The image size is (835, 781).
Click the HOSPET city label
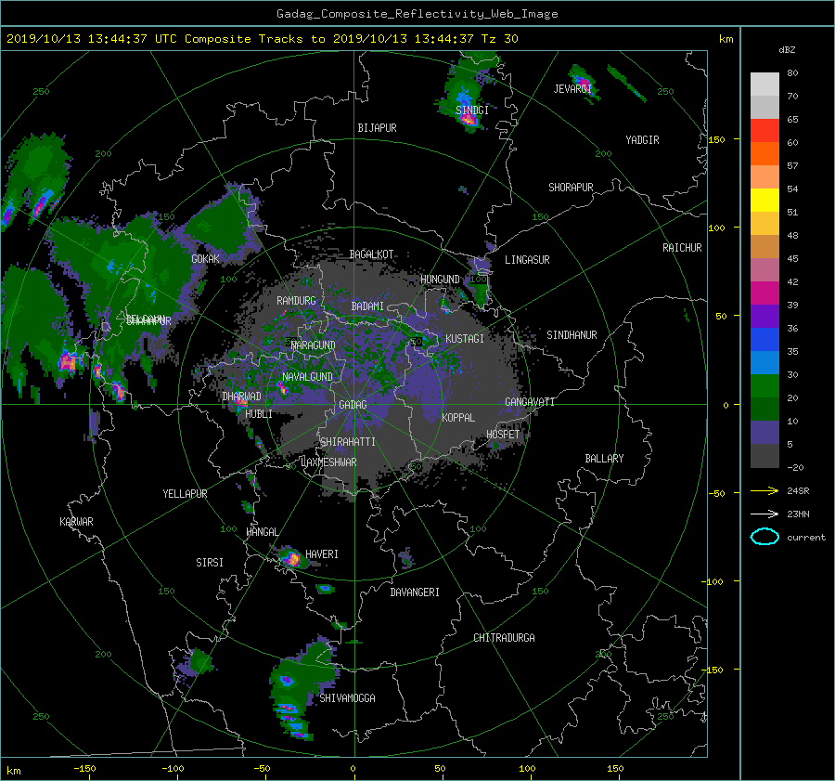tap(503, 435)
